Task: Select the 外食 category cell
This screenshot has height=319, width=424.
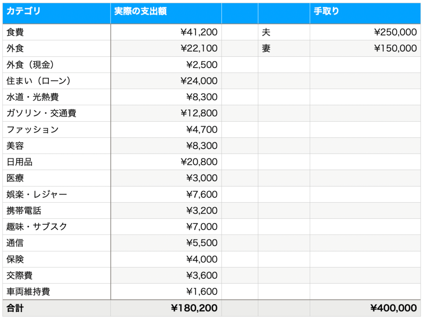Action: pos(56,48)
